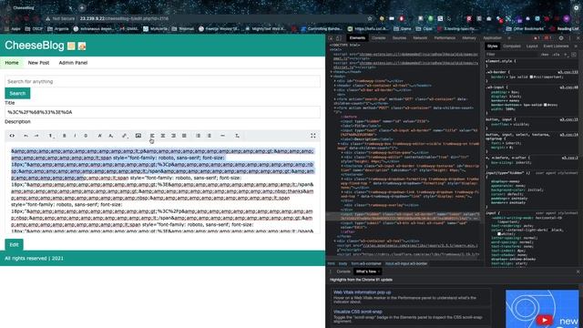Collapse the body element in the DOM tree
Viewport: 583px width, 328px height.
click(332, 77)
